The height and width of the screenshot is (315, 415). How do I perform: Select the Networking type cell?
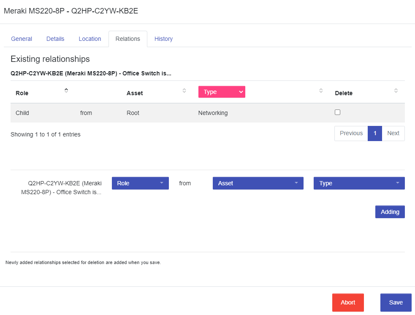coord(213,113)
